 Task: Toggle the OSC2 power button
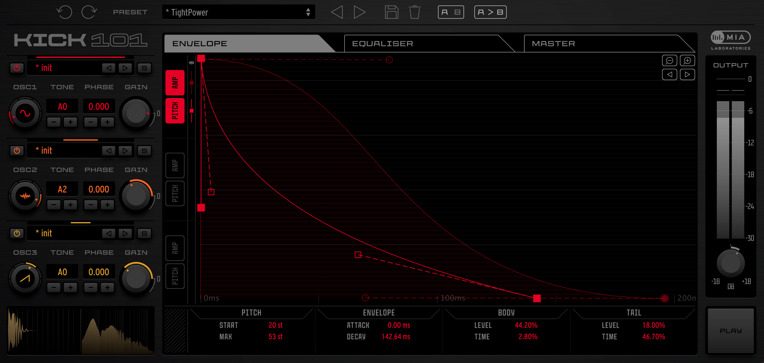point(17,150)
